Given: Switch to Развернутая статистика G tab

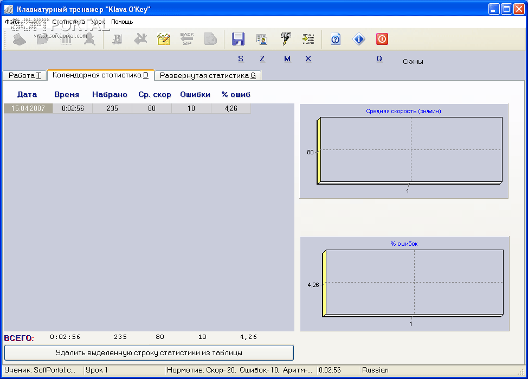Looking at the screenshot, I should [208, 75].
